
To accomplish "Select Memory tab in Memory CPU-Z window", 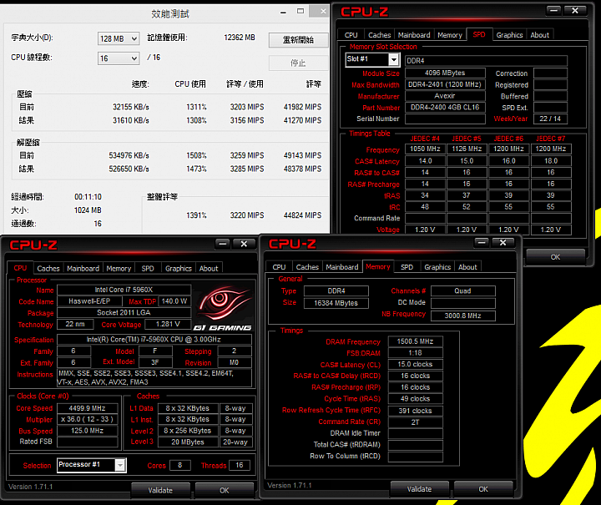I will pos(378,266).
